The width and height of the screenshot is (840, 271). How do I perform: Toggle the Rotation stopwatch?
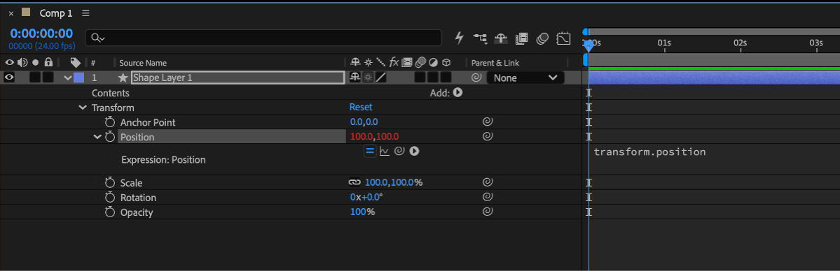coord(110,197)
